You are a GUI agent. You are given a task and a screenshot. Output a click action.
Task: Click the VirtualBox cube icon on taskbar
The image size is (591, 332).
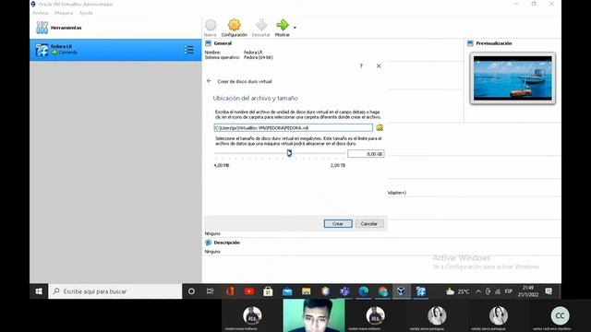point(402,291)
